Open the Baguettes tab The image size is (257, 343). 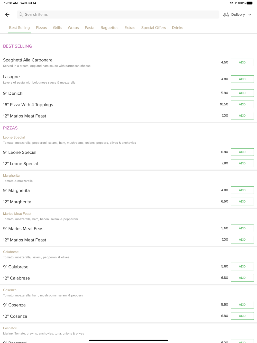109,28
